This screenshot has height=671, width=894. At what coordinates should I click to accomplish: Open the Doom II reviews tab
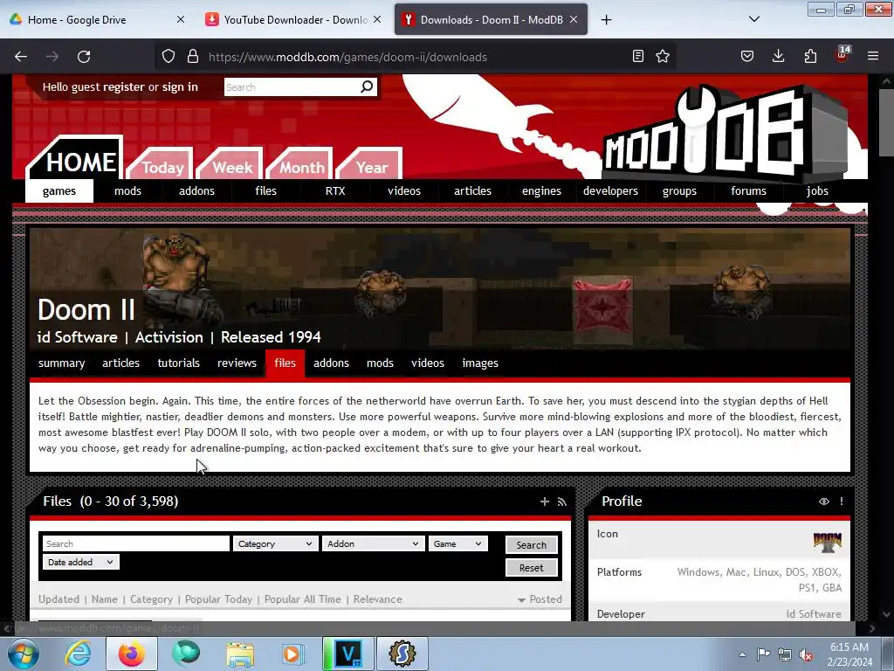(x=237, y=363)
